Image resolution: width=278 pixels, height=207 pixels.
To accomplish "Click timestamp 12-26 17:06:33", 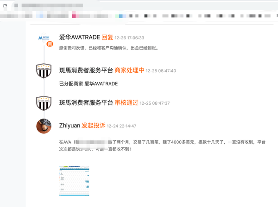I will 129,38.
